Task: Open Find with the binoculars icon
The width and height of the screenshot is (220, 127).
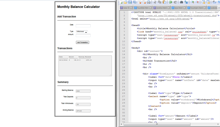Action: (181, 2)
